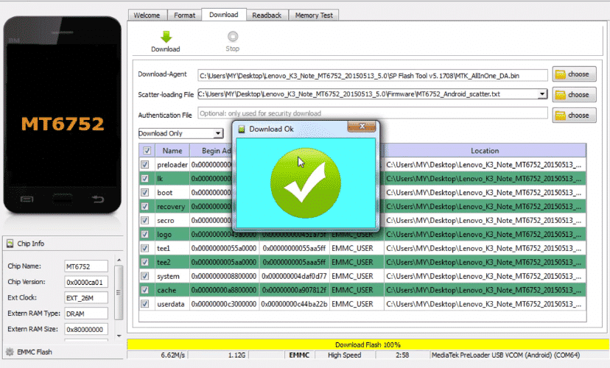This screenshot has width=610, height=368.
Task: Uncheck the cache partition checkbox
Action: [144, 290]
